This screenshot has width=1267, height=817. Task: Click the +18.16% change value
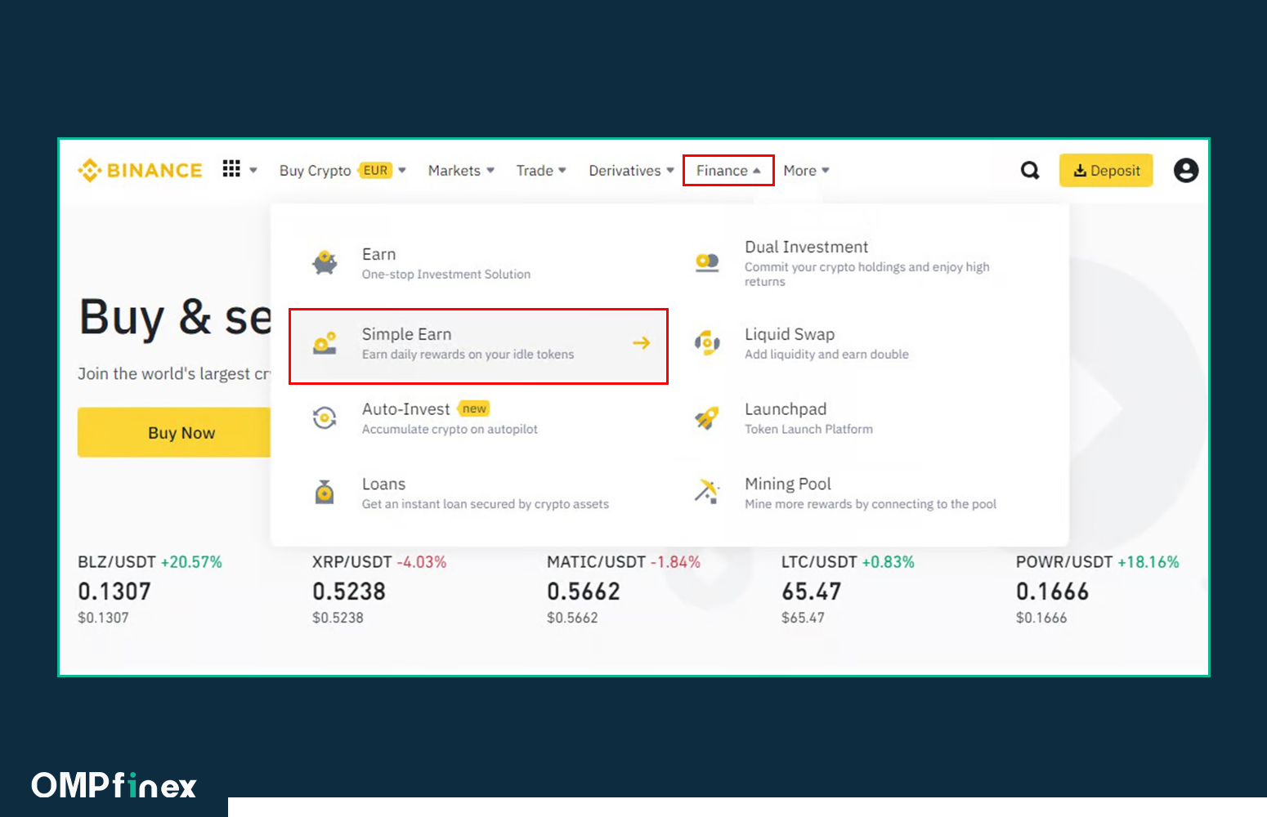tap(1148, 562)
